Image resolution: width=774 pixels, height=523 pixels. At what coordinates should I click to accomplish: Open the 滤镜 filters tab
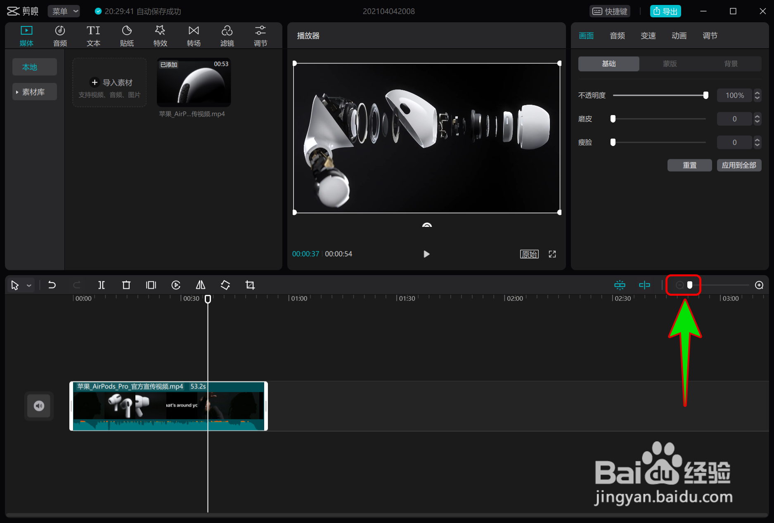[x=227, y=36]
